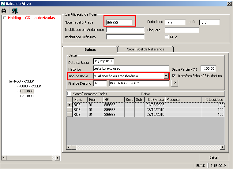
Task: Click the Data da Baixa date field
Action: coord(103,61)
